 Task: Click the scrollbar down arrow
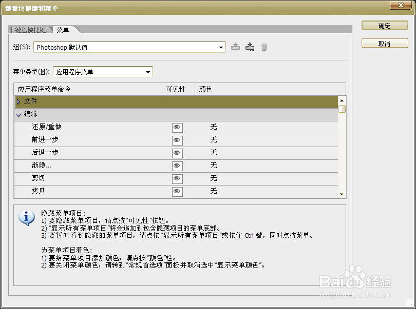[x=342, y=194]
